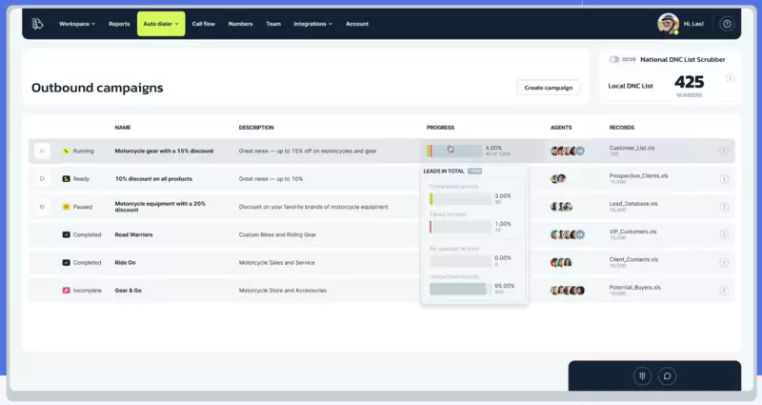Click the AGENTS column header
The image size is (762, 405).
tap(561, 128)
